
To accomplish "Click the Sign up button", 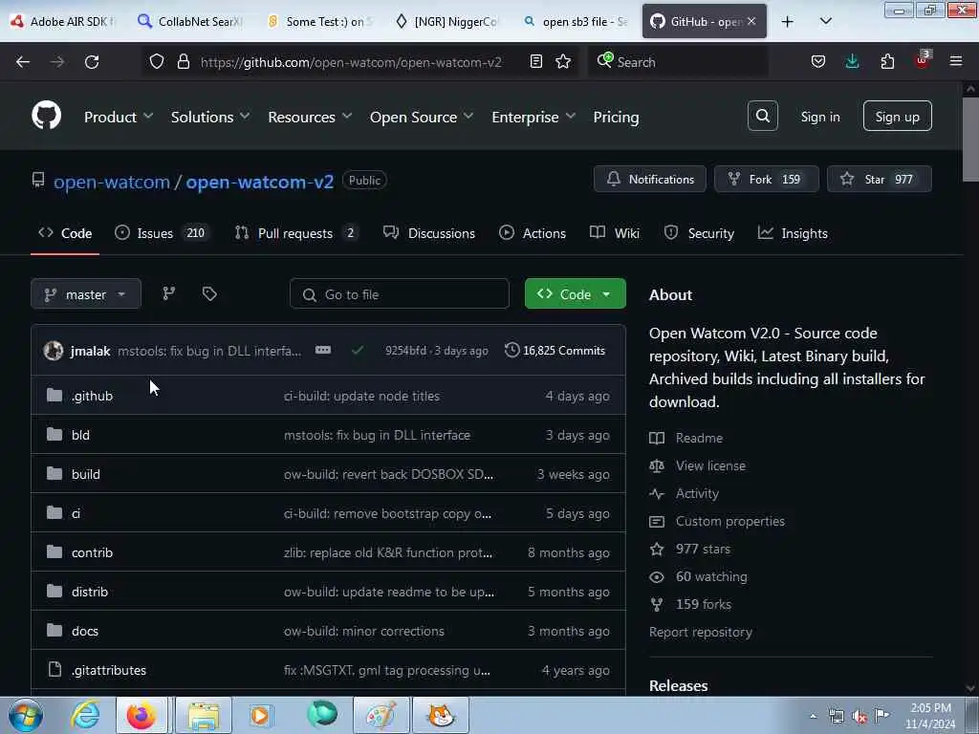I will pos(897,116).
